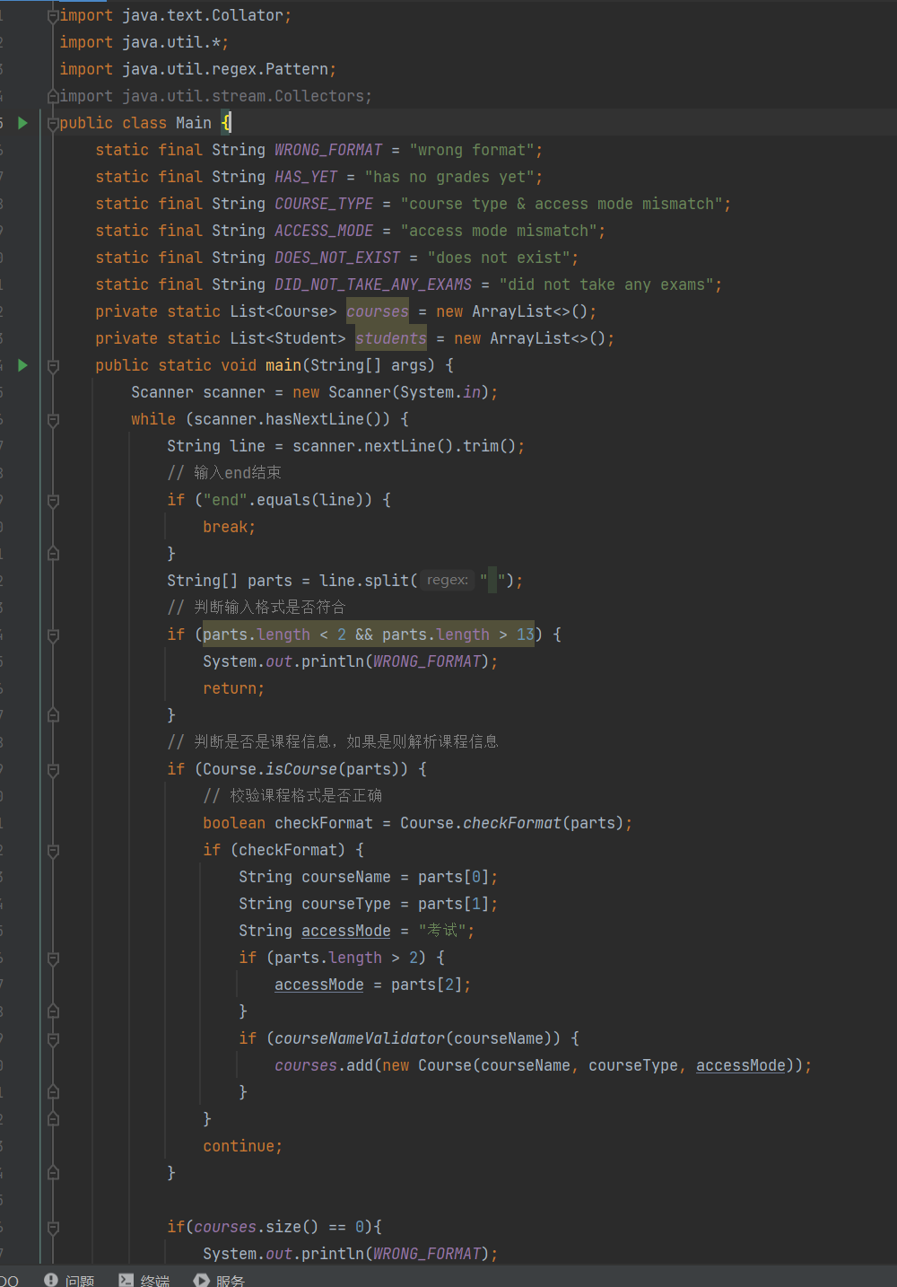This screenshot has width=897, height=1287.
Task: Click the String courseType declaration
Action: point(315,904)
